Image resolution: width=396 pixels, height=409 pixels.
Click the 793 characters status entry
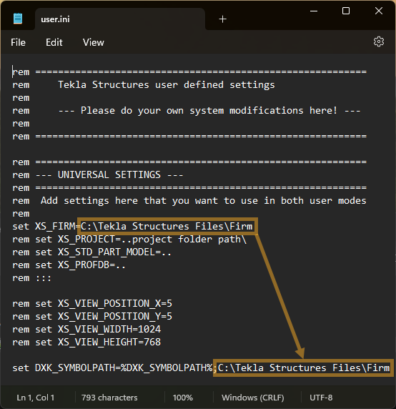(109, 398)
